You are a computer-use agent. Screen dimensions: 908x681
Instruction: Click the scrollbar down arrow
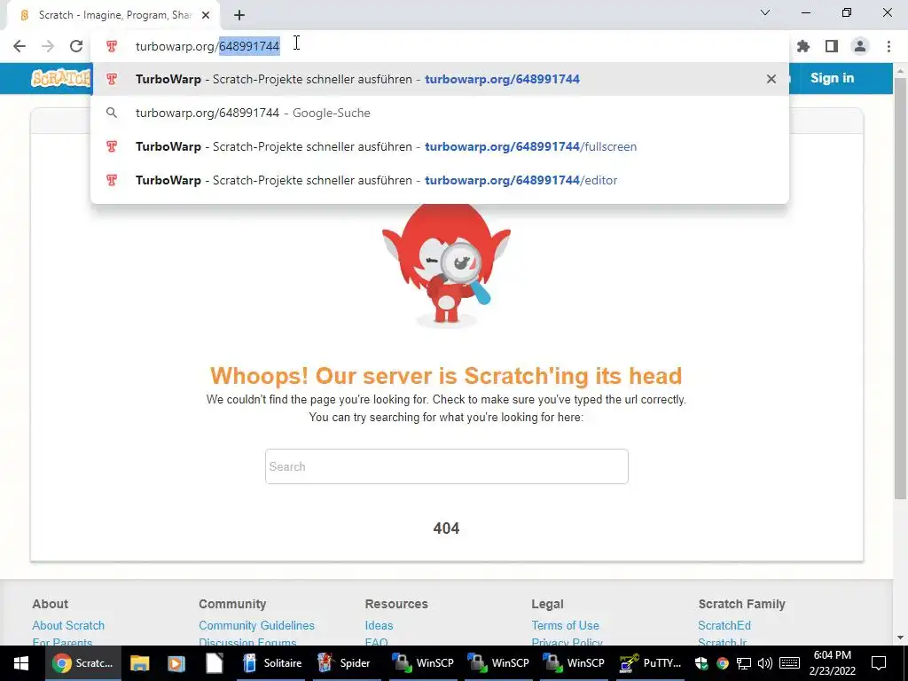point(900,638)
